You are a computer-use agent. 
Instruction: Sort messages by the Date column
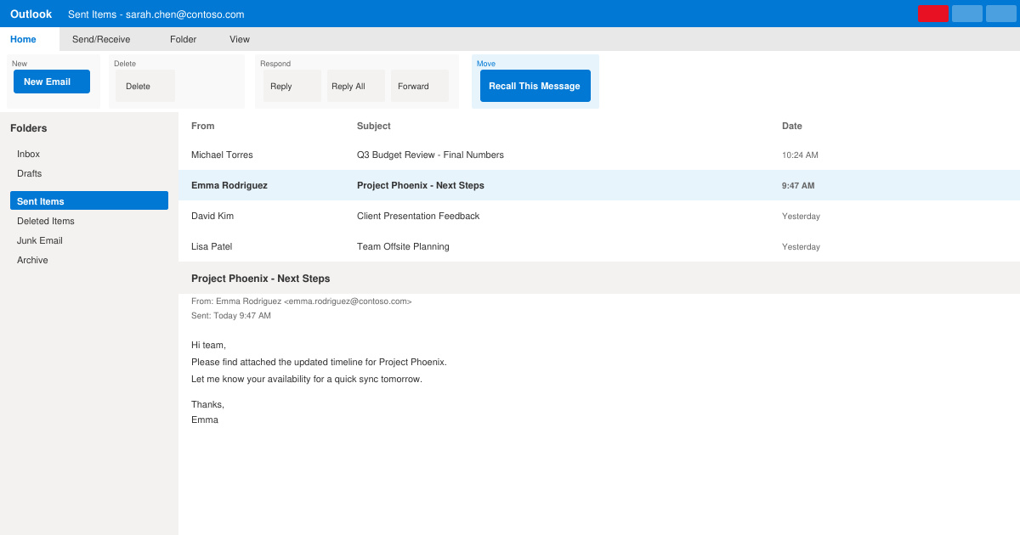[792, 126]
